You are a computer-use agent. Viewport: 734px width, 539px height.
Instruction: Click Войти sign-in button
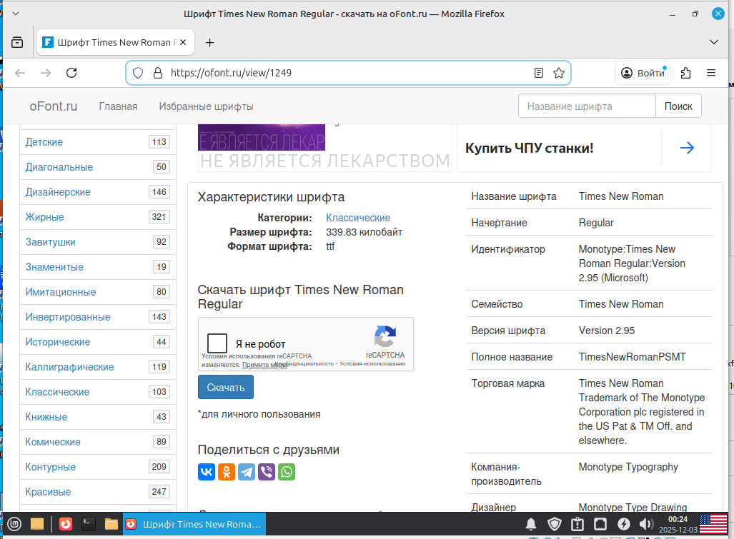pos(643,73)
